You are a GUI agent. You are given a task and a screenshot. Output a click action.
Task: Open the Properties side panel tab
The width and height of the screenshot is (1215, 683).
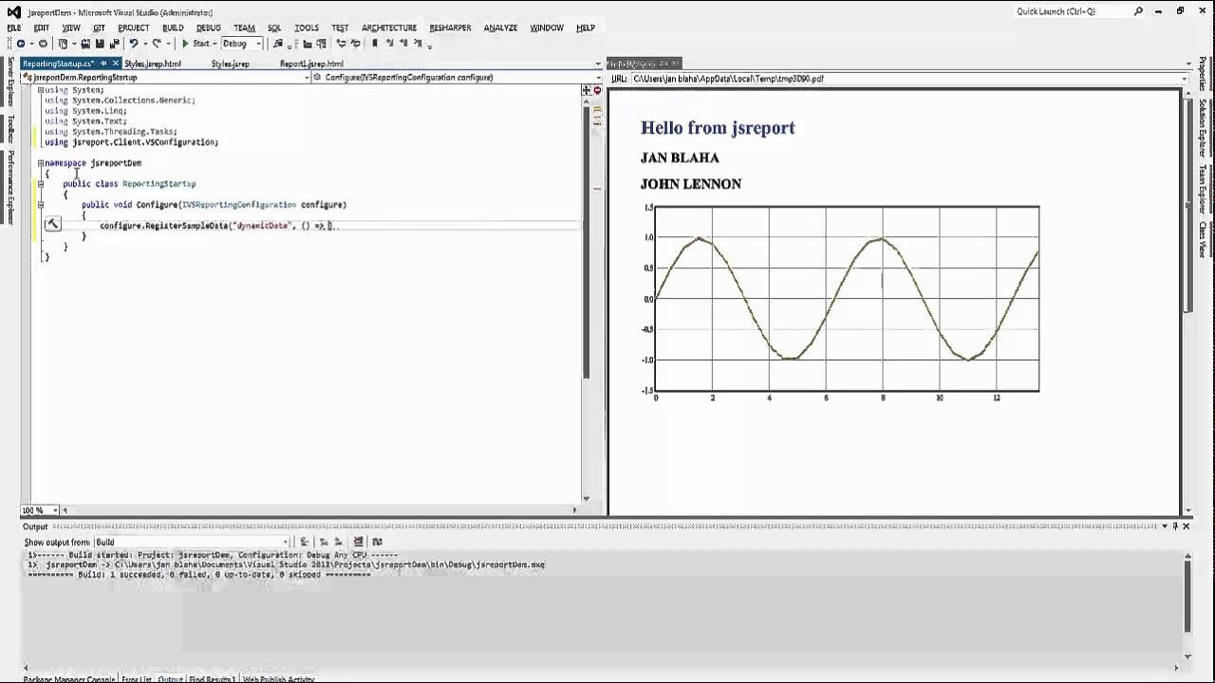[1203, 73]
